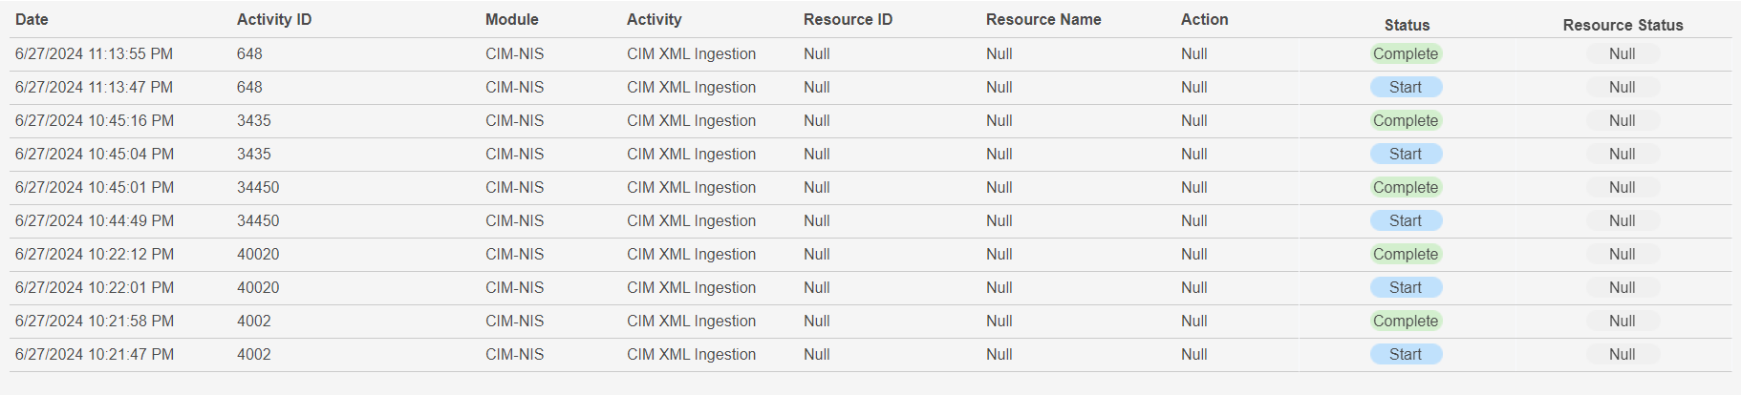Image resolution: width=1741 pixels, height=395 pixels.
Task: Click CIM XML Ingestion in 10:22:01 PM row
Action: (x=691, y=288)
